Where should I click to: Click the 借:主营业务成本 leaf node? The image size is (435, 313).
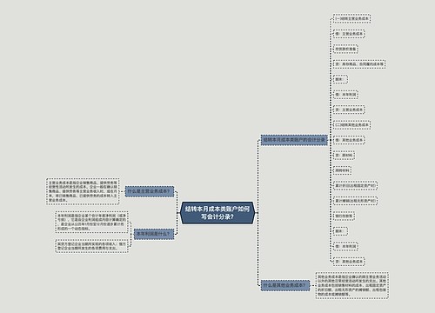(349, 34)
